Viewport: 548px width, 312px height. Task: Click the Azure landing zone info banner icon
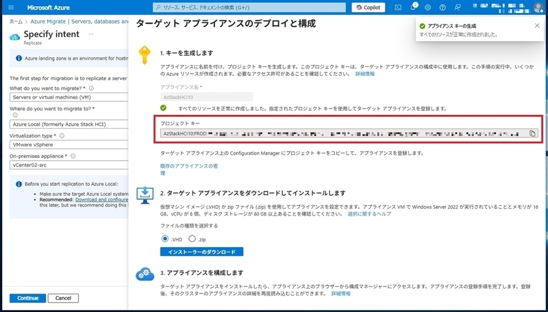coord(19,58)
